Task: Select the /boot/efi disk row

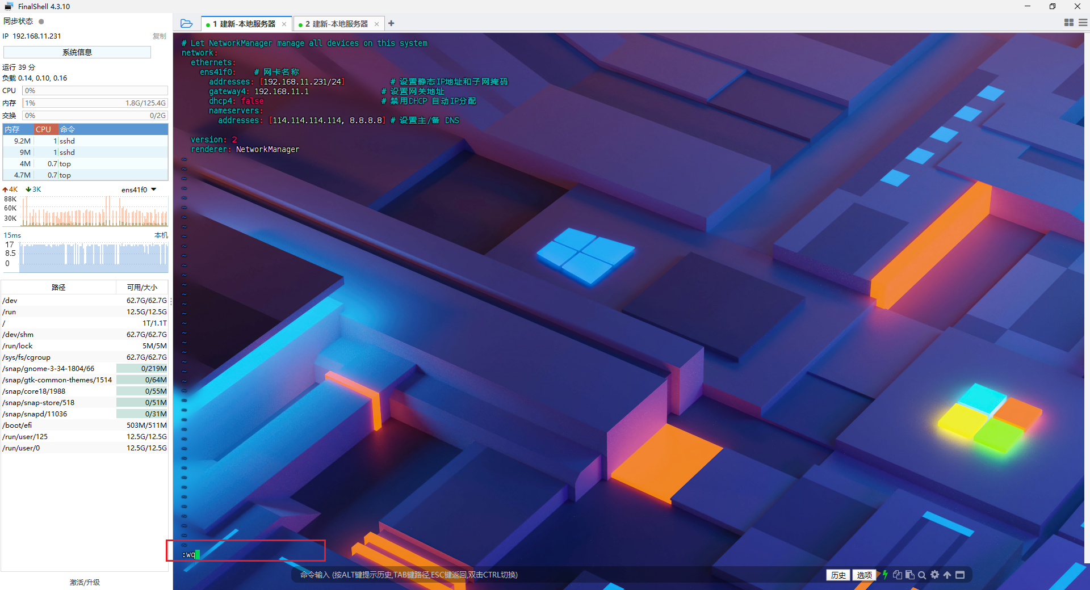Action: 85,425
